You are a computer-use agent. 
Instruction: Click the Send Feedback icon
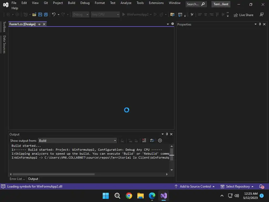pyautogui.click(x=262, y=15)
